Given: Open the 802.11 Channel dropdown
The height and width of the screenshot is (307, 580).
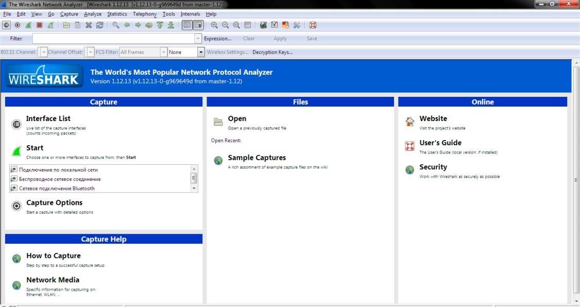Looking at the screenshot, I should tap(44, 52).
